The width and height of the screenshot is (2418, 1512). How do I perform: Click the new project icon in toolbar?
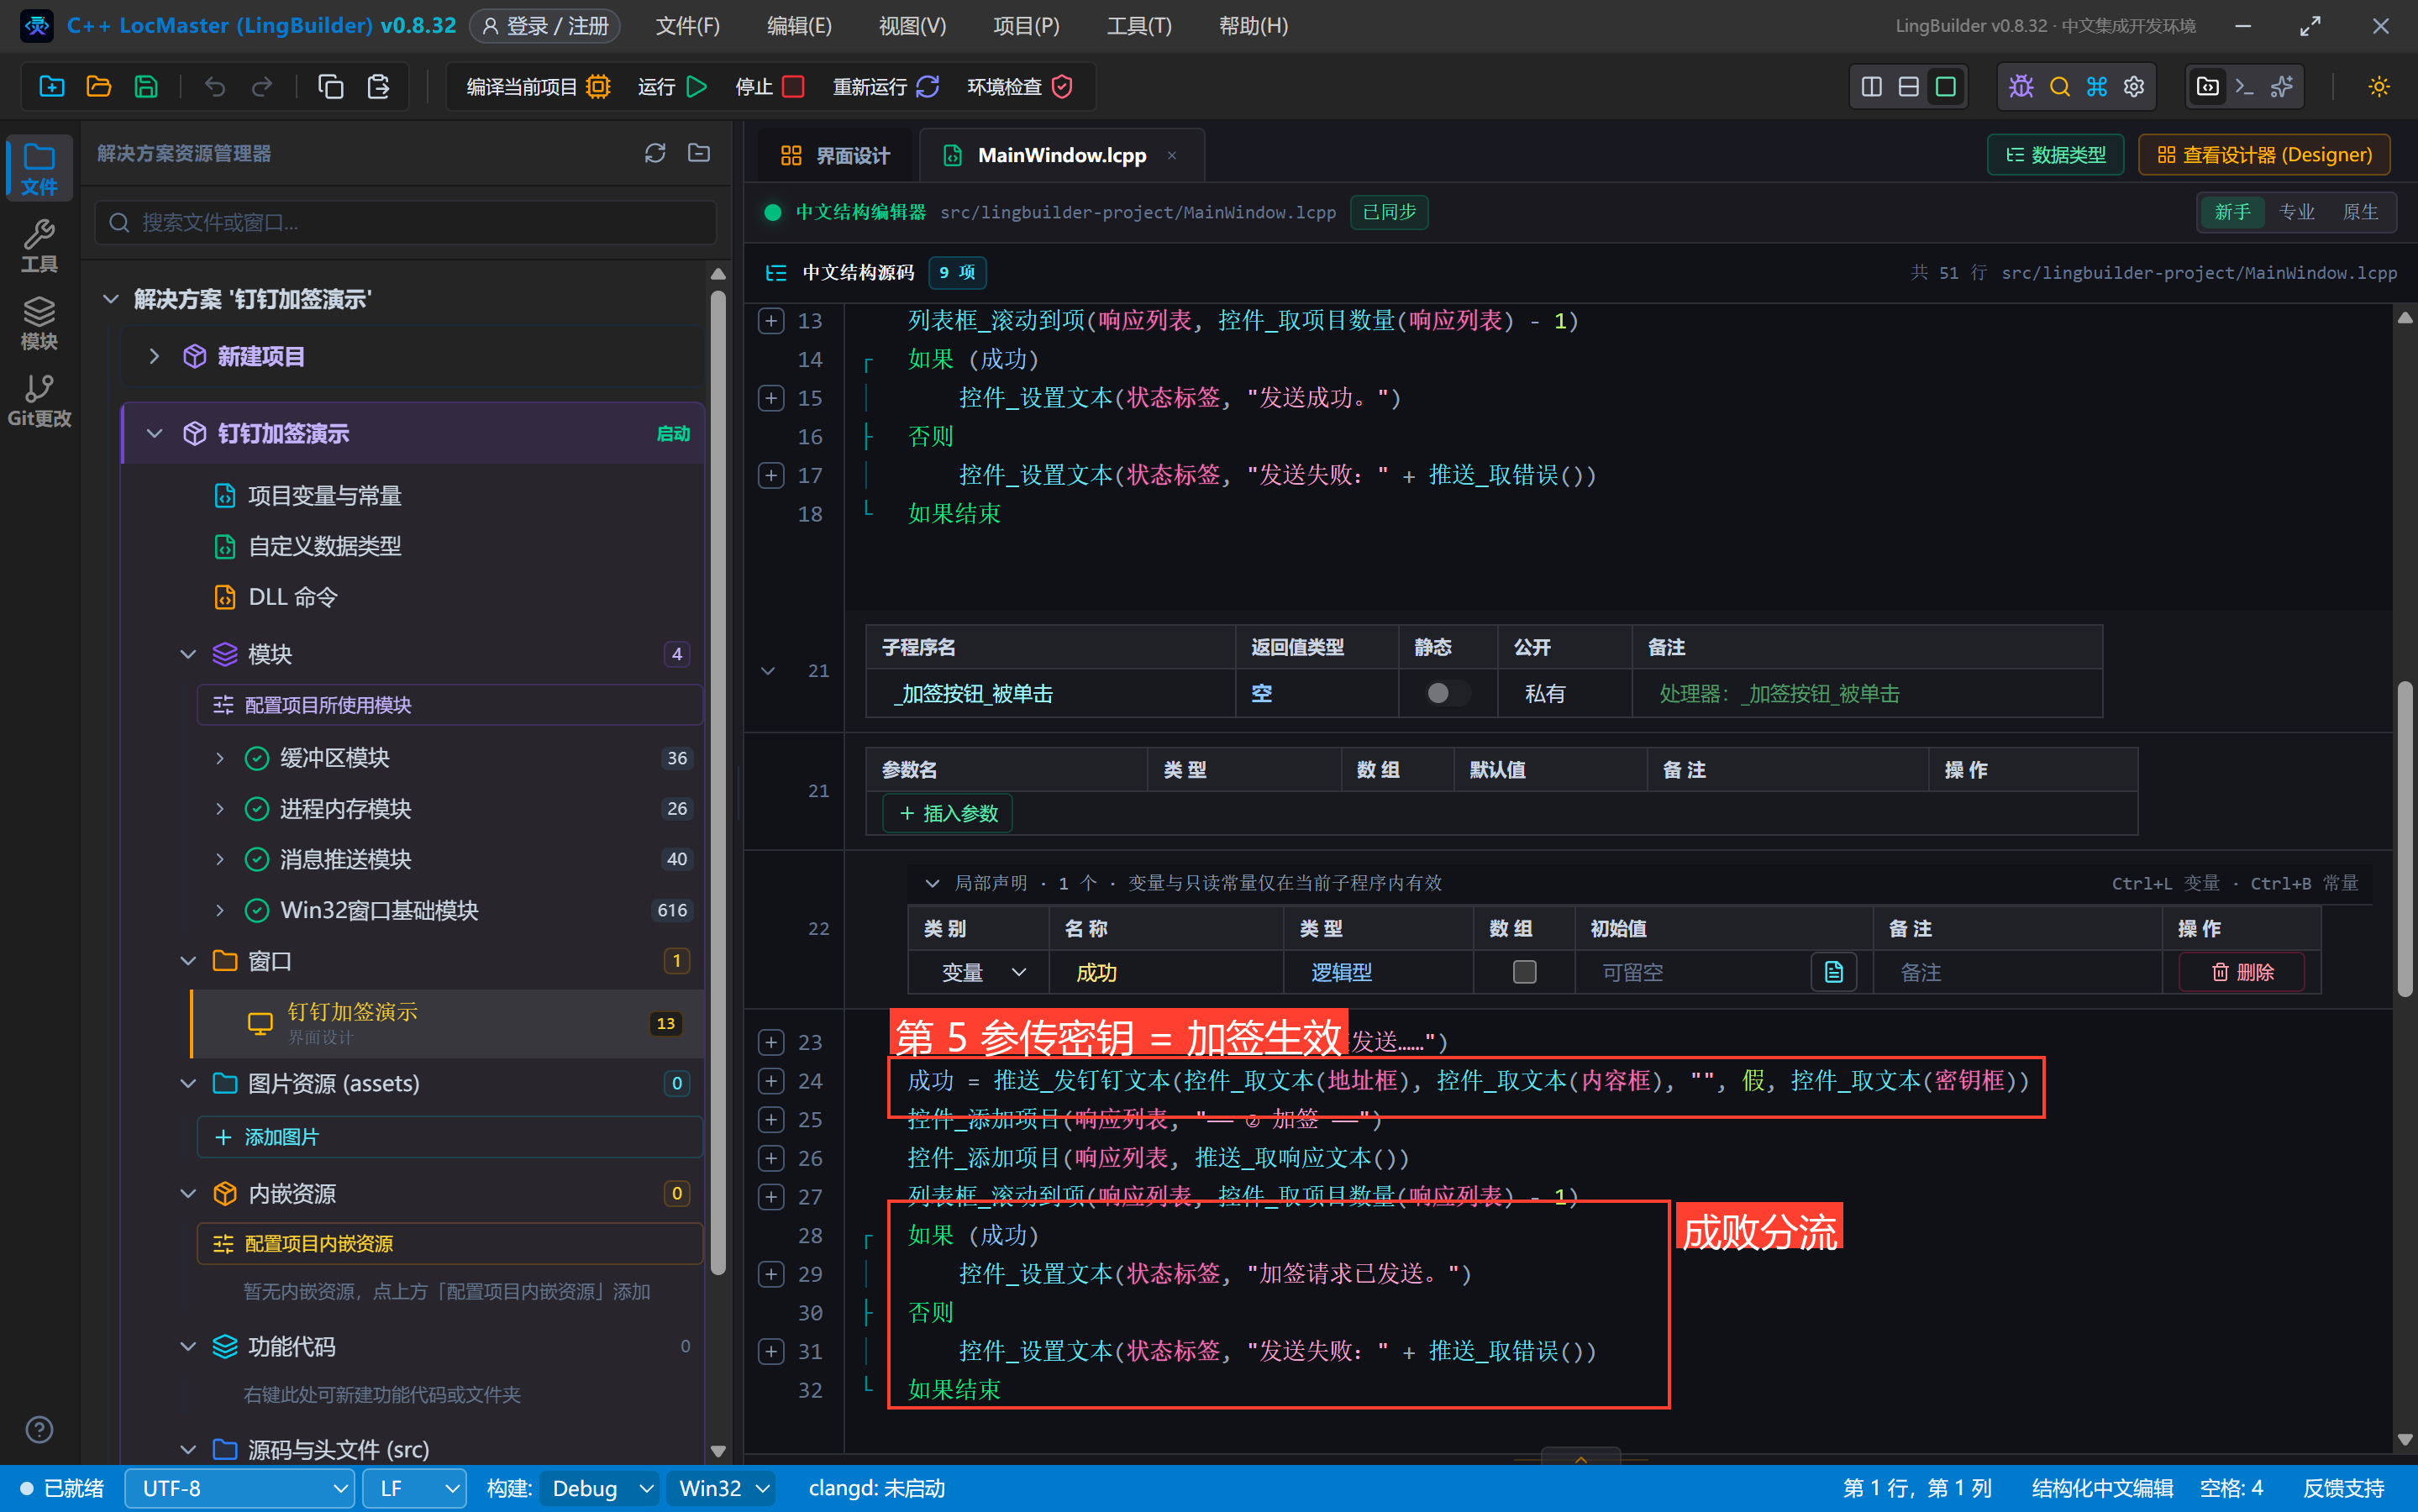click(51, 87)
